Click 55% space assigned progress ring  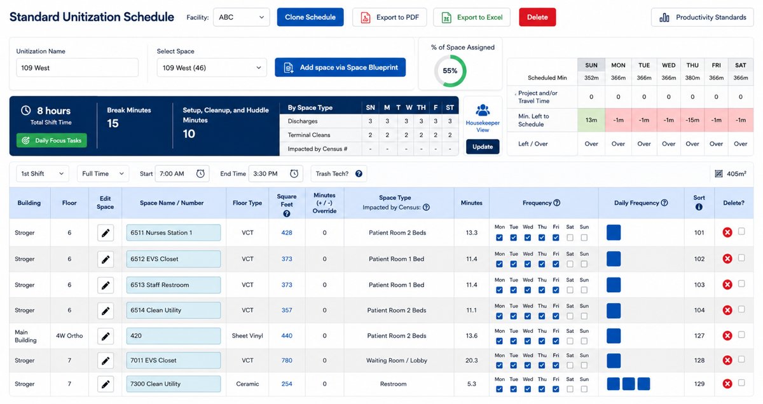(450, 71)
